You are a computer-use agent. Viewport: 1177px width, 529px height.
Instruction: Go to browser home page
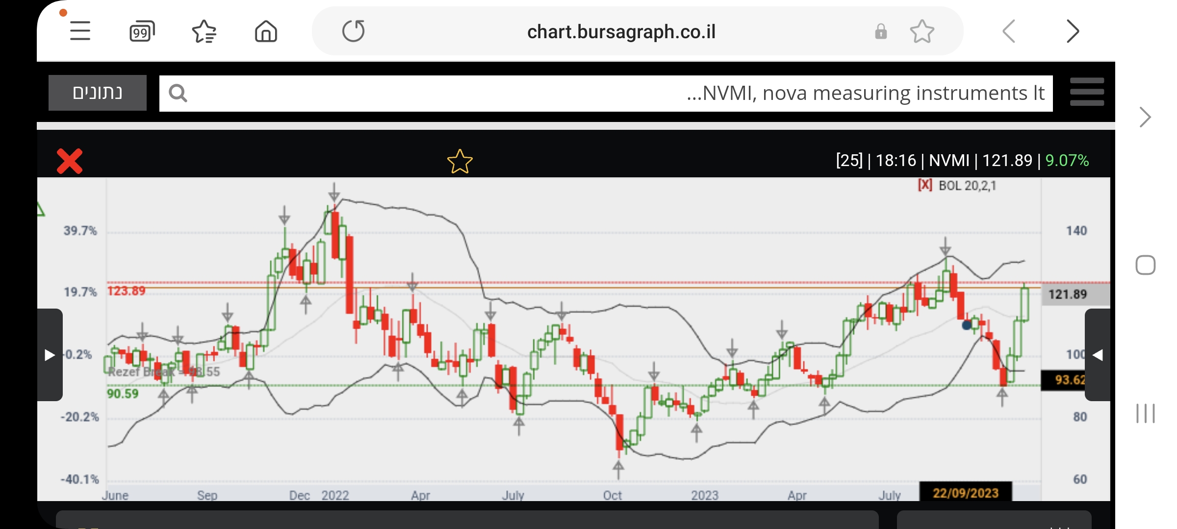coord(266,32)
